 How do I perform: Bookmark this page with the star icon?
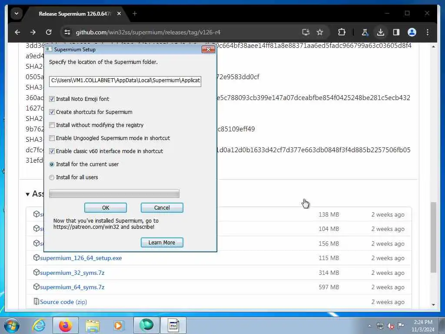click(320, 32)
